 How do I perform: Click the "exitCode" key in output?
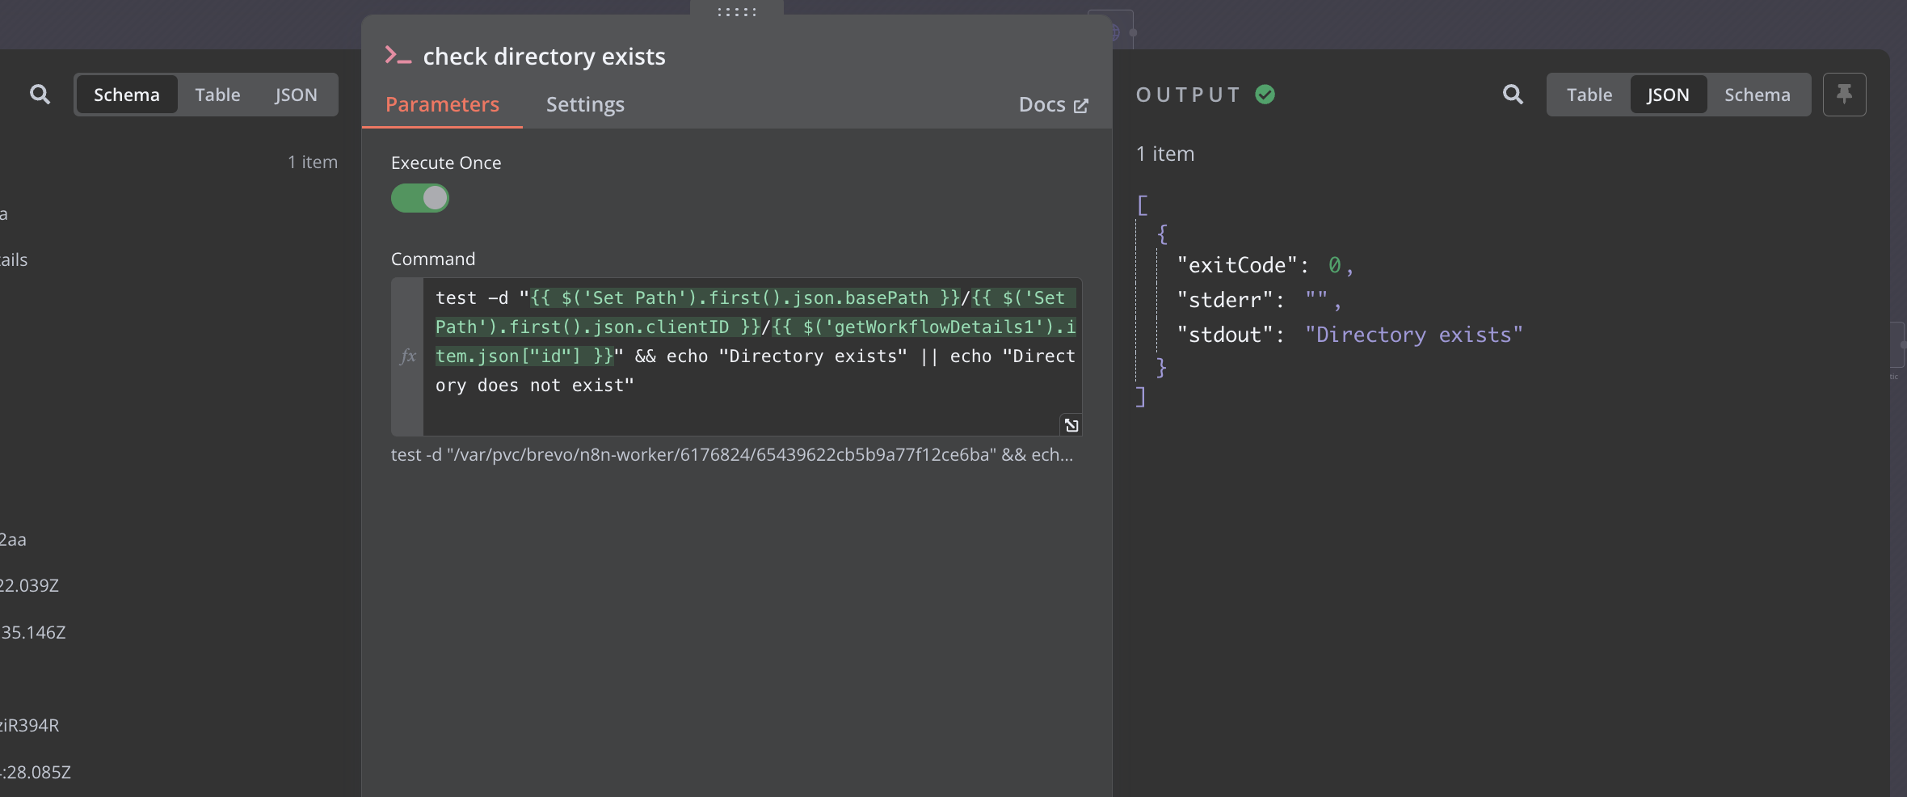[1237, 265]
